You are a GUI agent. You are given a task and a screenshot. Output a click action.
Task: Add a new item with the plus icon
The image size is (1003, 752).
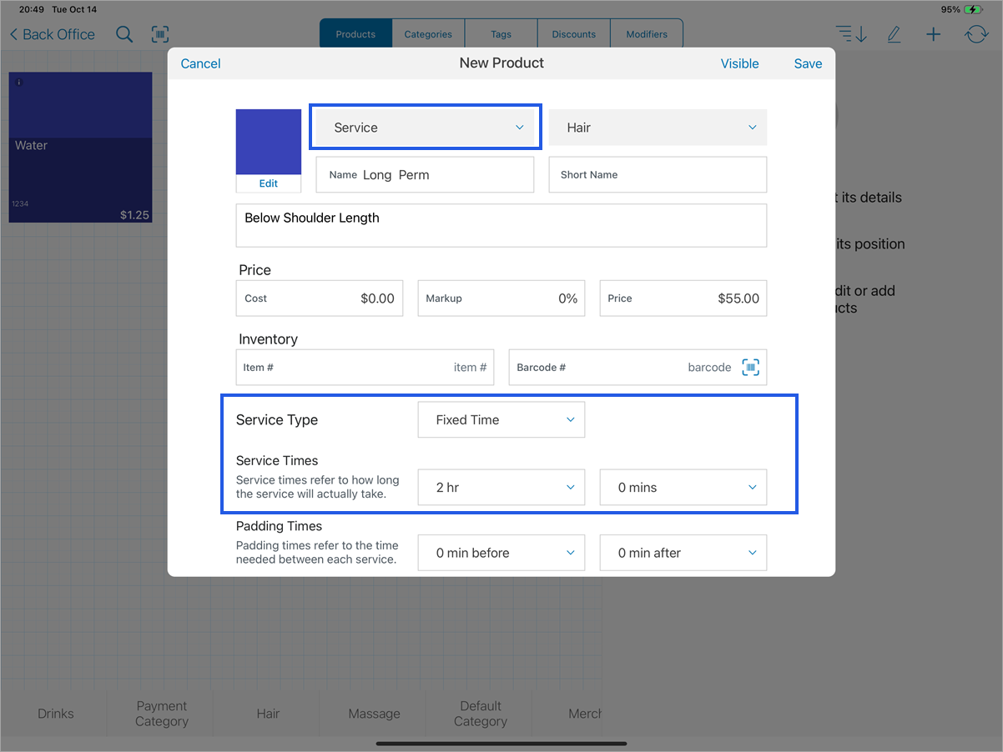[933, 33]
